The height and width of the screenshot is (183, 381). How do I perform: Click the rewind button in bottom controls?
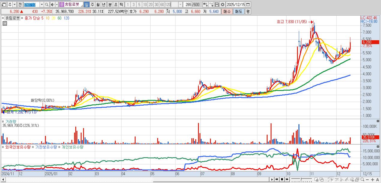(x=277, y=179)
